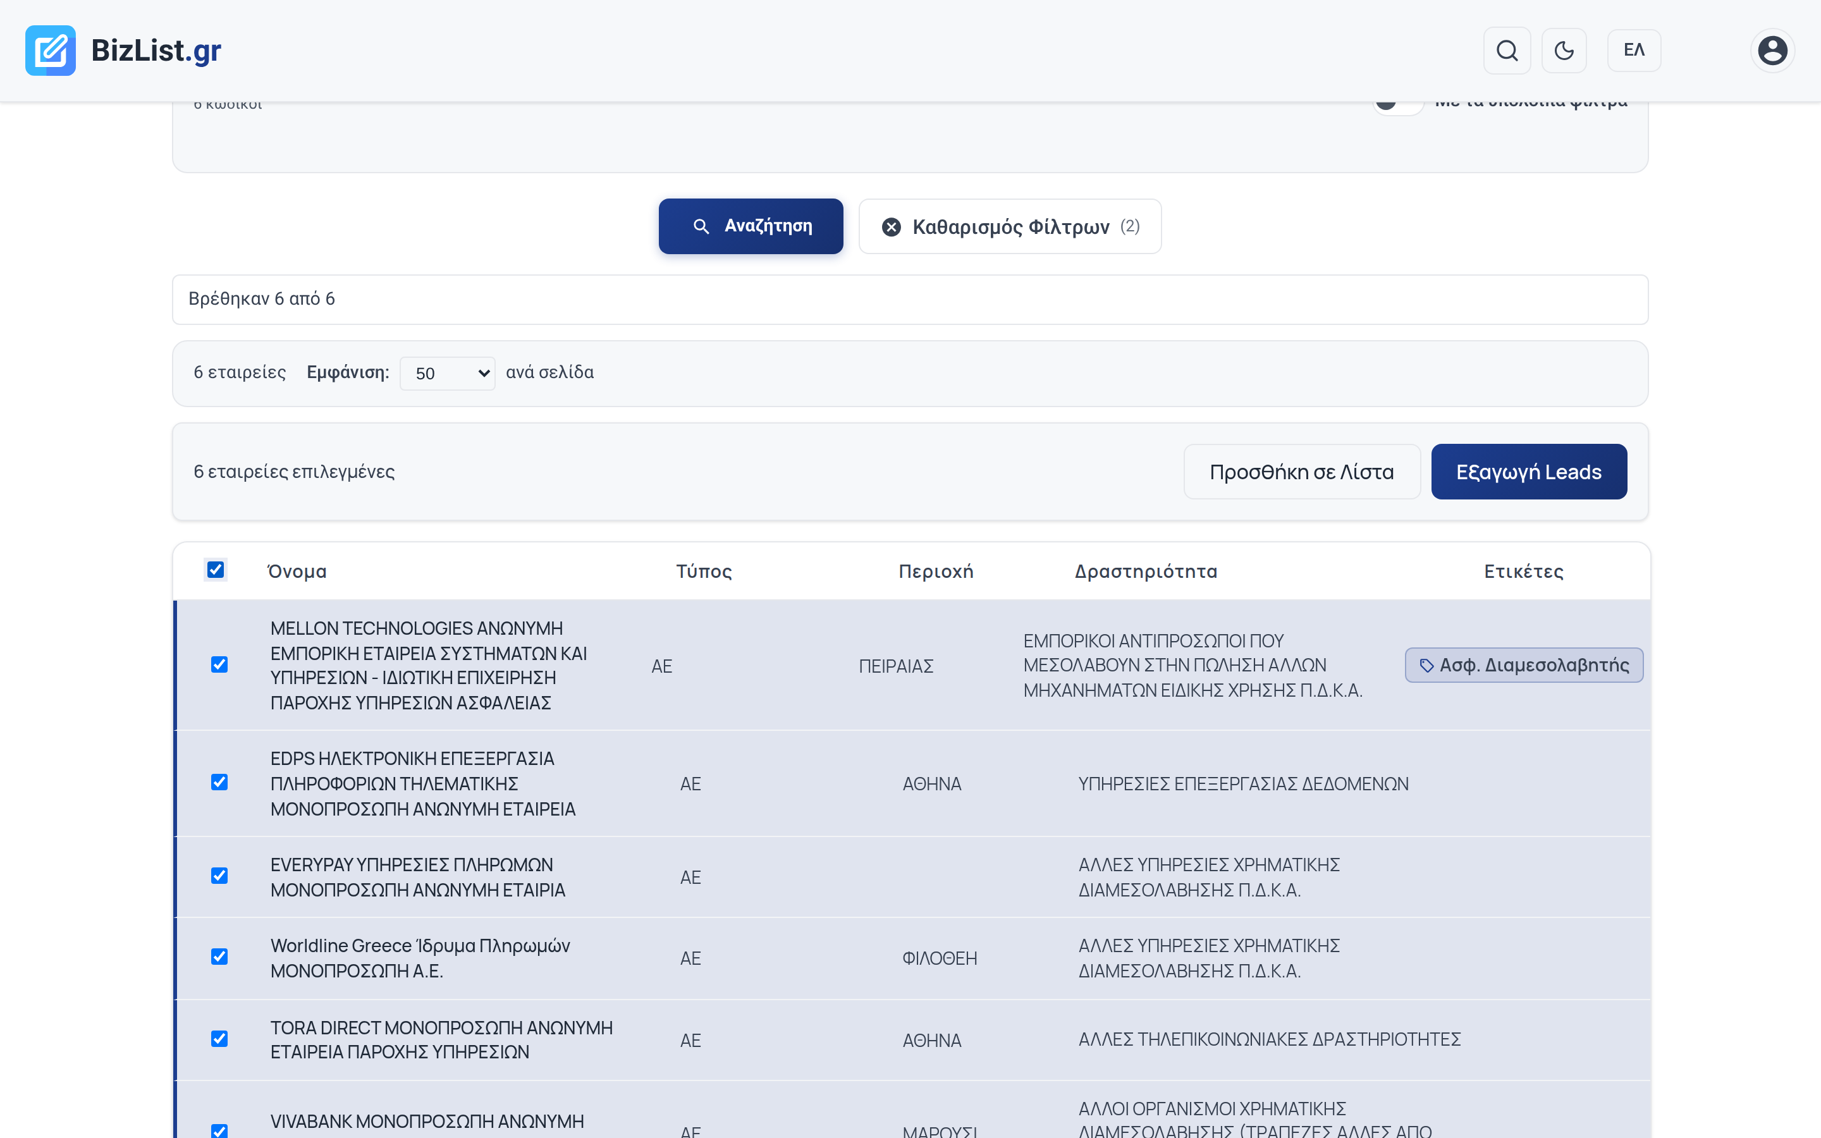The image size is (1821, 1138).
Task: Uncheck the Worldline Greece row checkbox
Action: 220,957
